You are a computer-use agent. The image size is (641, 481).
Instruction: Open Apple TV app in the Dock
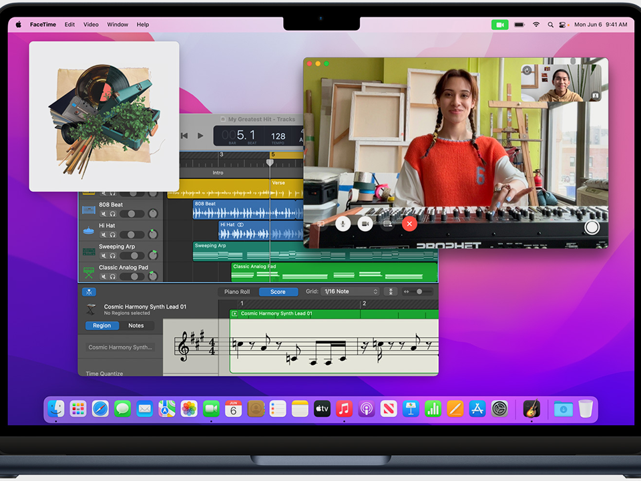[x=322, y=409]
